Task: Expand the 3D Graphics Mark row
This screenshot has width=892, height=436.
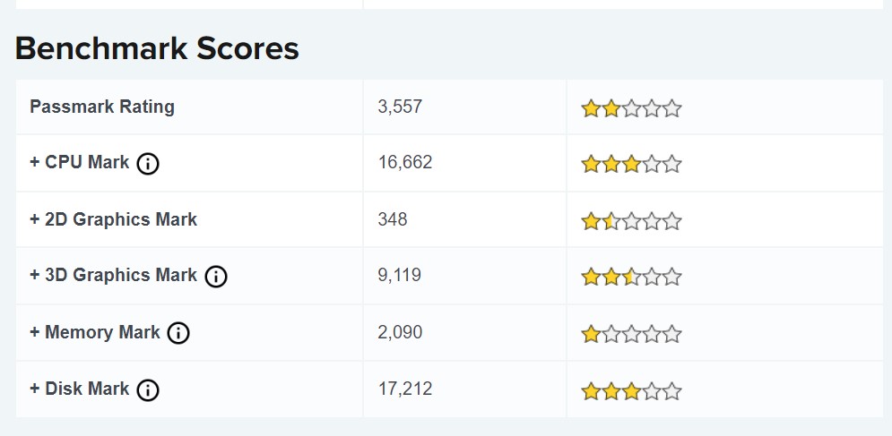Action: 113,276
